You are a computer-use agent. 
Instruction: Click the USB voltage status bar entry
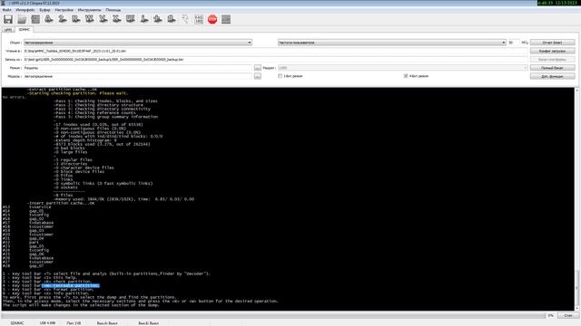pyautogui.click(x=47, y=323)
